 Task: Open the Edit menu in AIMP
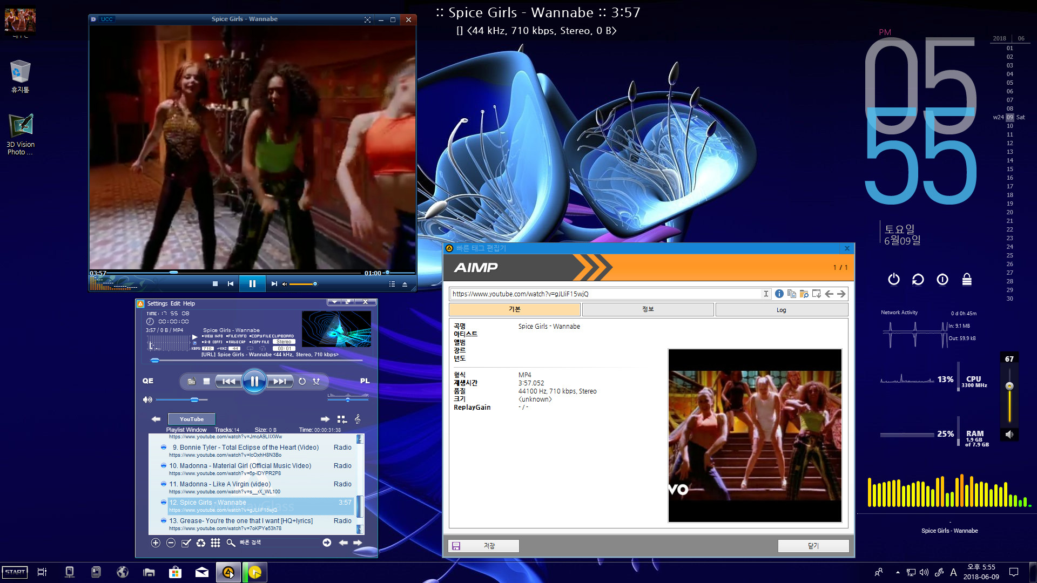[176, 303]
